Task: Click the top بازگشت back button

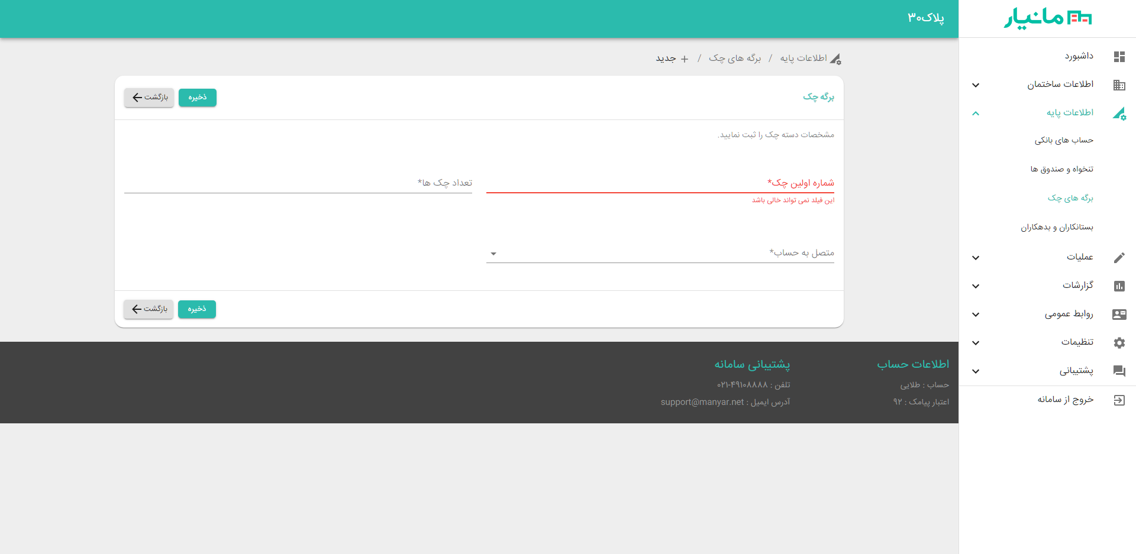Action: point(149,98)
